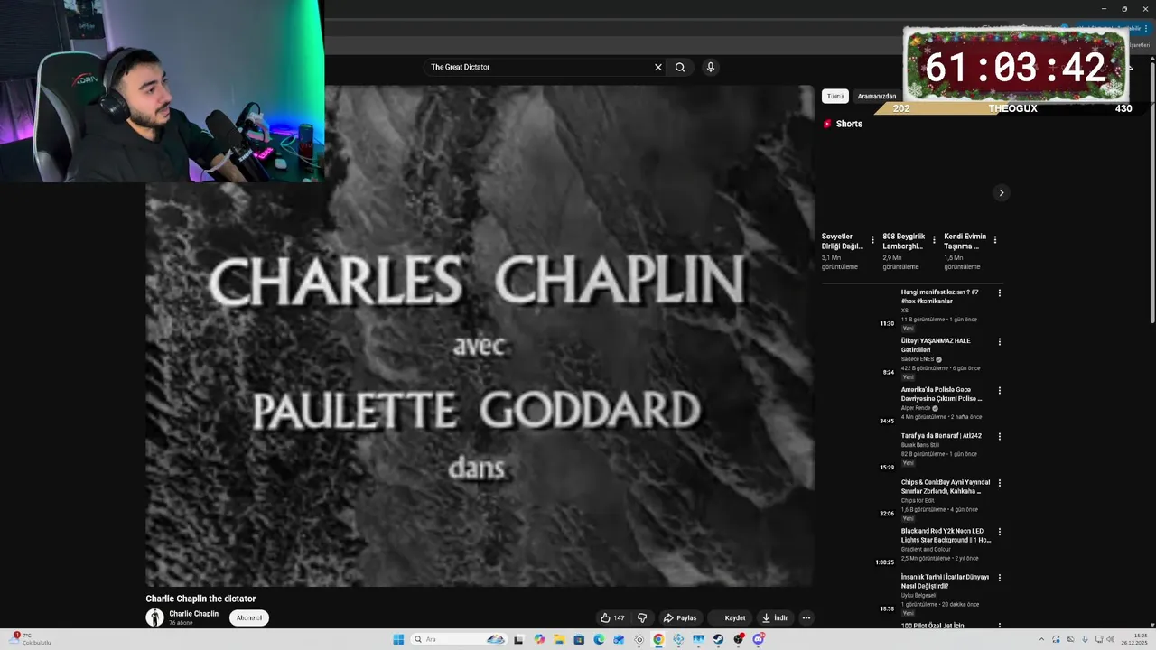Open video 'Taraf ya da Bertaraf | Atl242'
The width and height of the screenshot is (1156, 650).
coord(941,436)
